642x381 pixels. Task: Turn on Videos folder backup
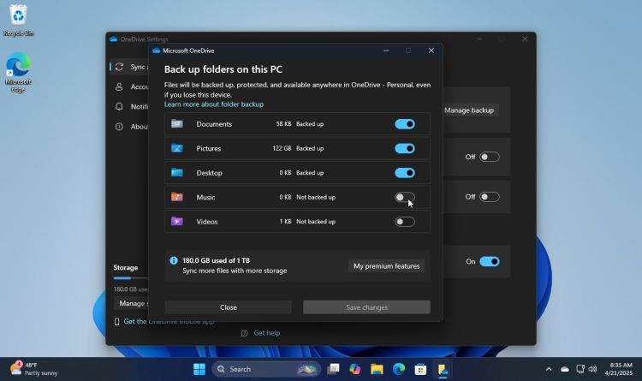click(x=404, y=222)
